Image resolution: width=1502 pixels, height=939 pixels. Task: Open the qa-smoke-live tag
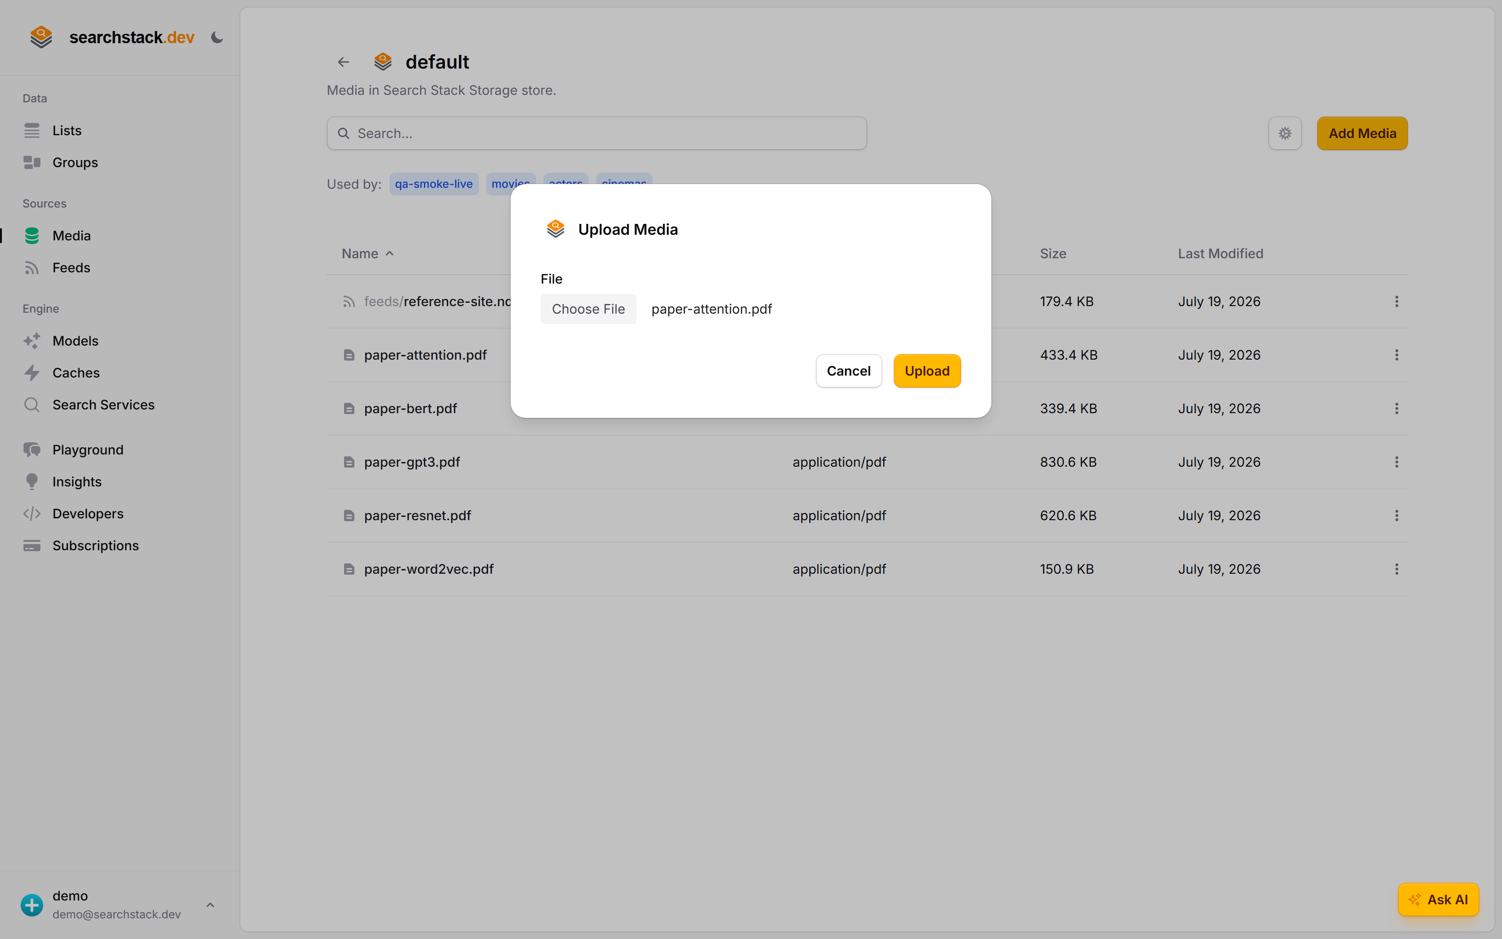click(434, 184)
